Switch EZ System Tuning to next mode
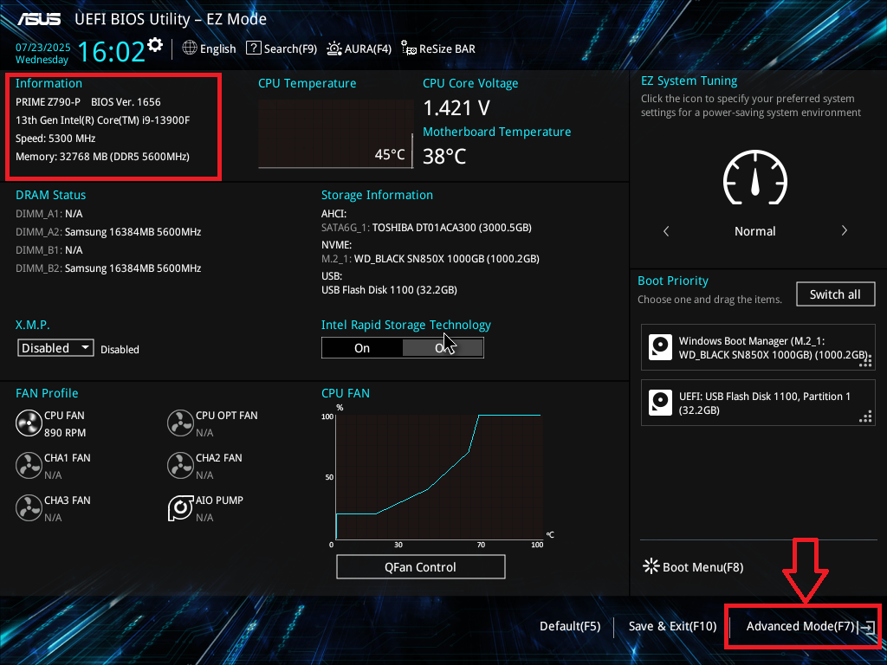 tap(844, 230)
